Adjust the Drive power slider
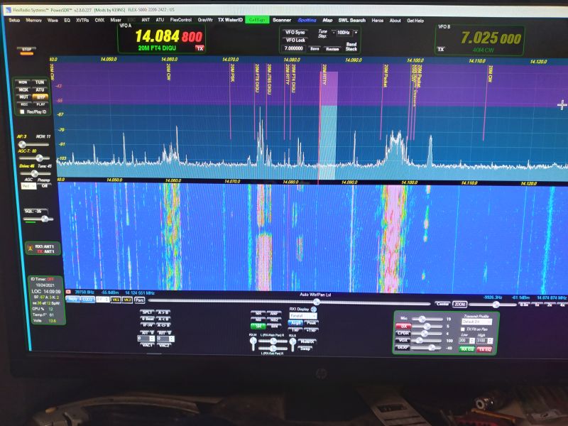Image resolution: width=568 pixels, height=426 pixels. pos(35,173)
